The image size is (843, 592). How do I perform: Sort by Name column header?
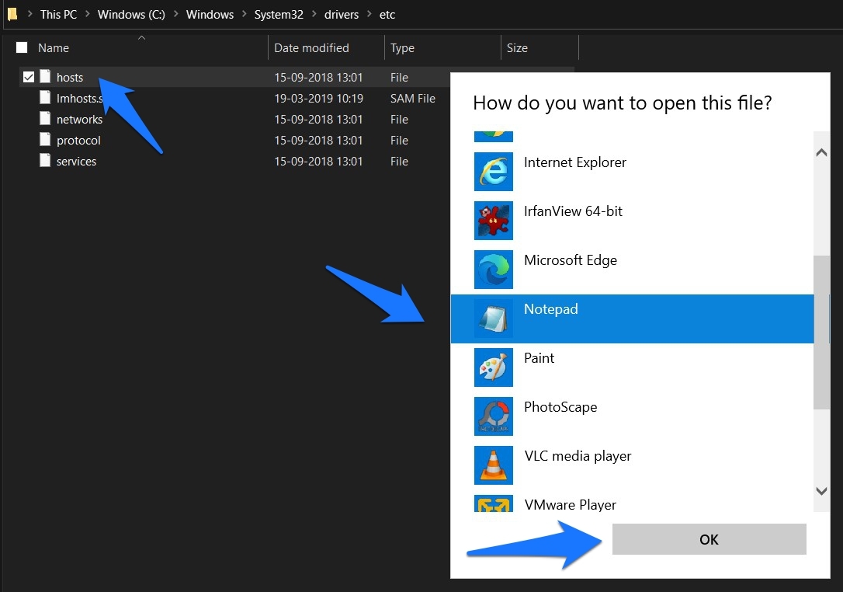[54, 48]
